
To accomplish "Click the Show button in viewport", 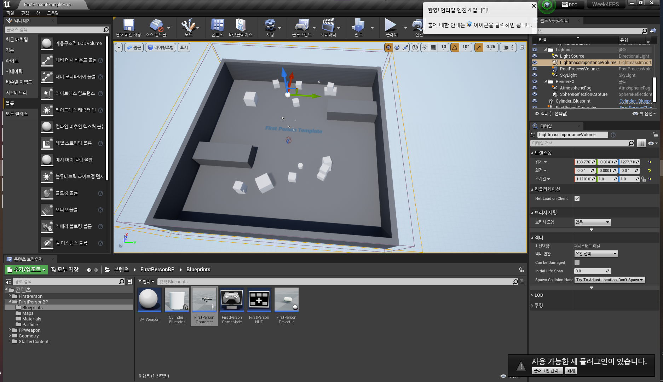I will [184, 47].
